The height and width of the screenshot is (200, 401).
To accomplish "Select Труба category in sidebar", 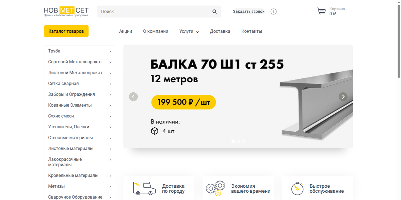I will point(54,51).
